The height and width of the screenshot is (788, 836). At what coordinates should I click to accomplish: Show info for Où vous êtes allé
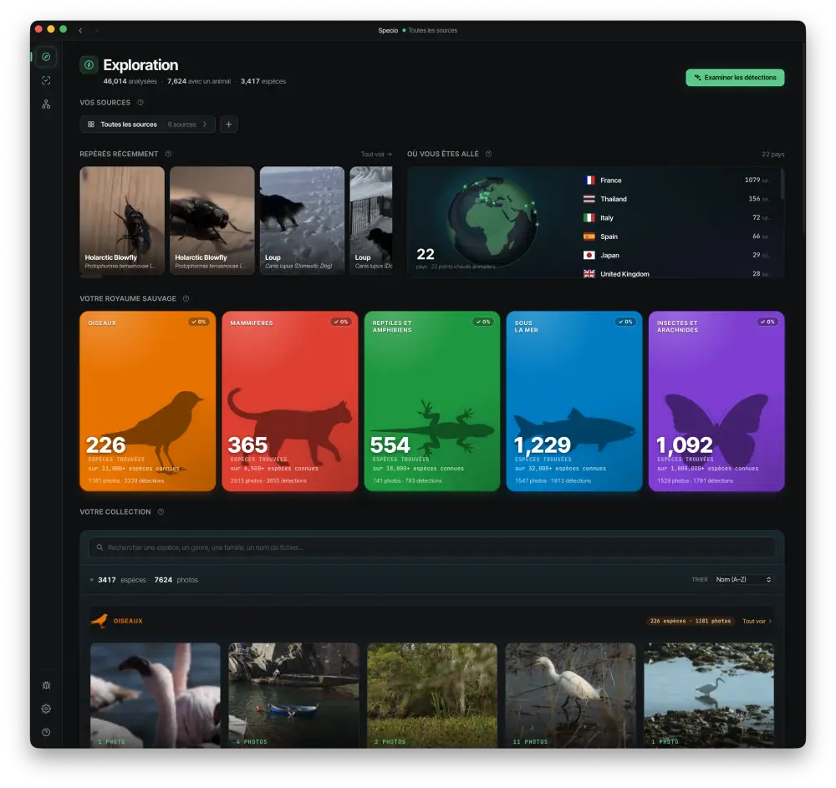488,154
